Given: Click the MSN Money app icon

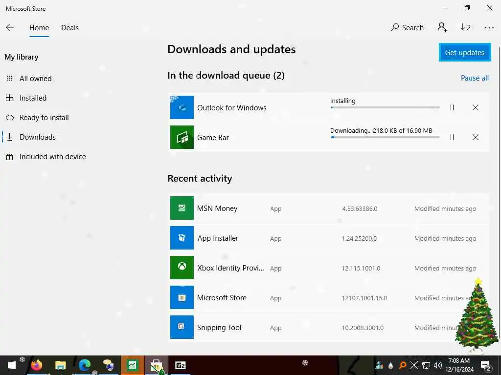Looking at the screenshot, I should point(182,208).
